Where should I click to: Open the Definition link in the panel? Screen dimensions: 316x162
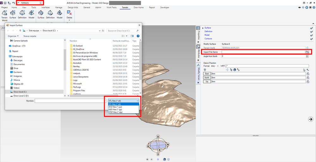click(208, 31)
